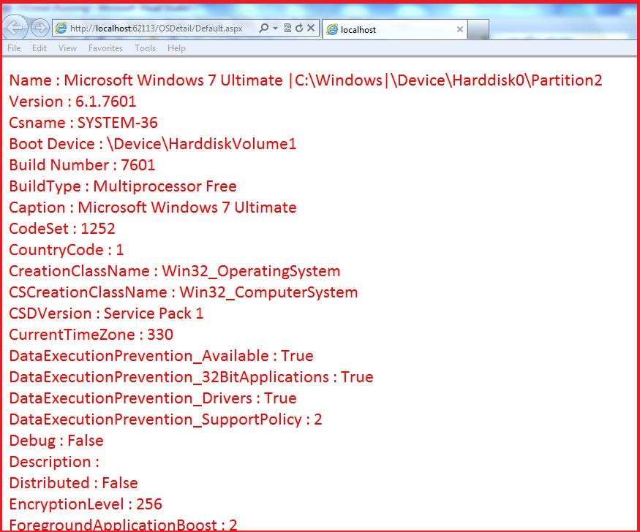Go forward with the Forward arrow button

point(40,28)
